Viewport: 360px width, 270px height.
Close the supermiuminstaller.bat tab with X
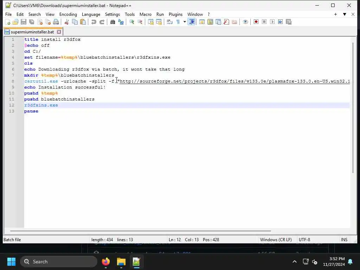[59, 32]
